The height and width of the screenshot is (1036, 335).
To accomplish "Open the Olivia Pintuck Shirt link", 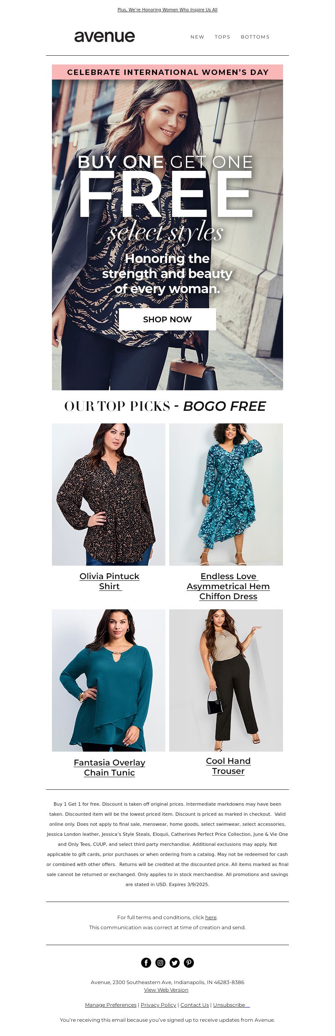I will click(109, 581).
